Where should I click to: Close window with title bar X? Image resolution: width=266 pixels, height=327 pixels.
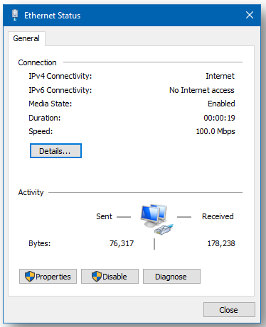(x=250, y=15)
